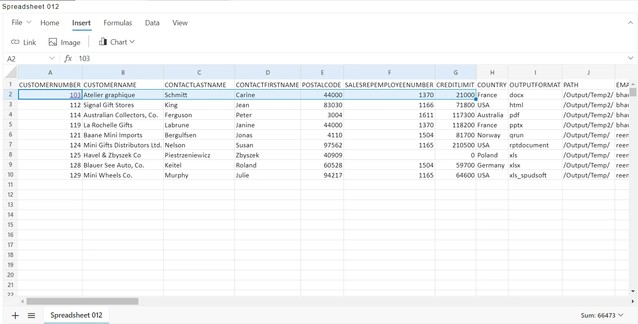Screen dimensions: 638x324
Task: Click the Signal Gift Stores cell
Action: pyautogui.click(x=123, y=105)
